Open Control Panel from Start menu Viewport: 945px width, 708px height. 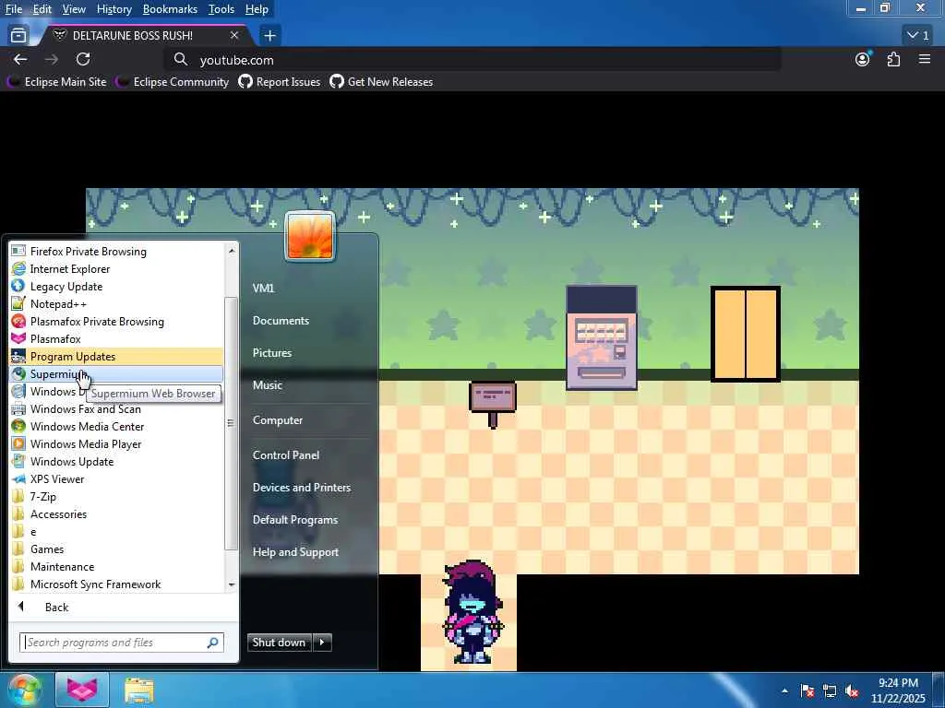(x=286, y=455)
